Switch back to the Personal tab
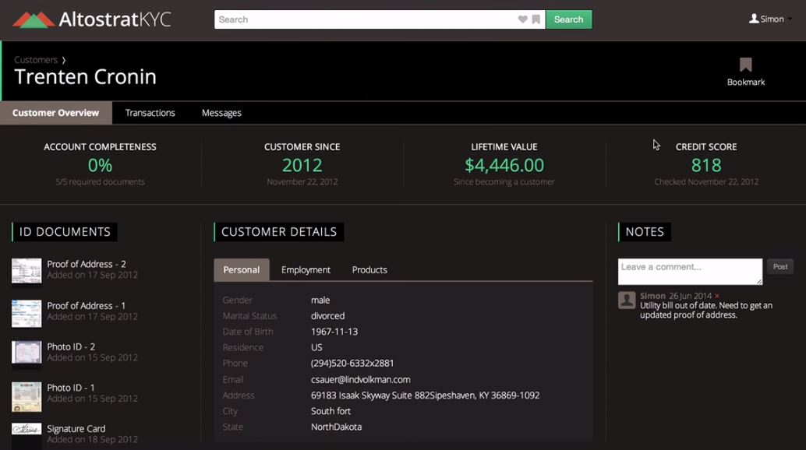This screenshot has height=450, width=806. pos(242,269)
